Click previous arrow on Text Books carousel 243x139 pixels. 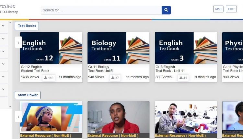coord(18,42)
